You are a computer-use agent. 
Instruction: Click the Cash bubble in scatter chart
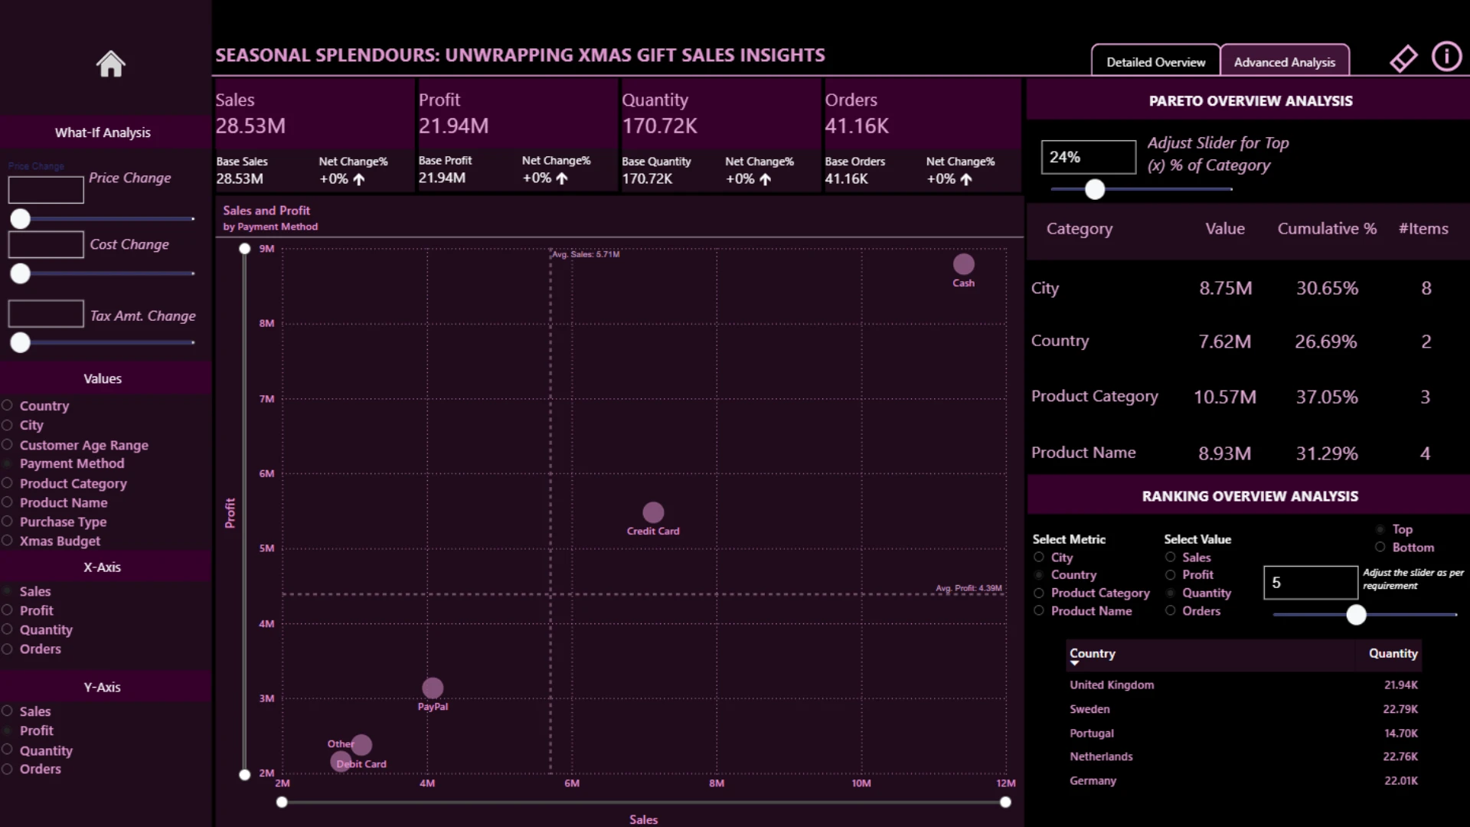[963, 264]
